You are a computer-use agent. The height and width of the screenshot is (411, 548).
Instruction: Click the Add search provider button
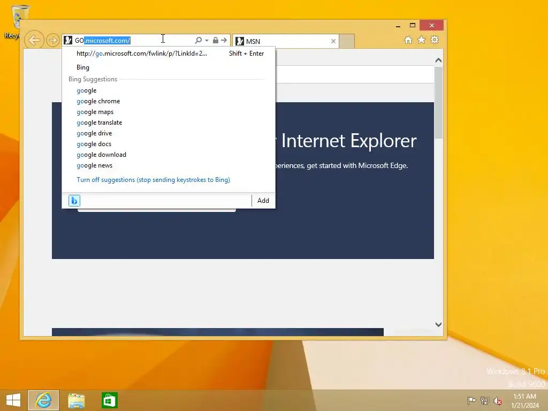coord(263,201)
